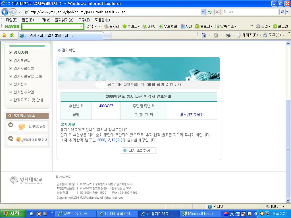Expand the Naver toolbar search dropdown
The height and width of the screenshot is (218, 291).
[x=81, y=26]
